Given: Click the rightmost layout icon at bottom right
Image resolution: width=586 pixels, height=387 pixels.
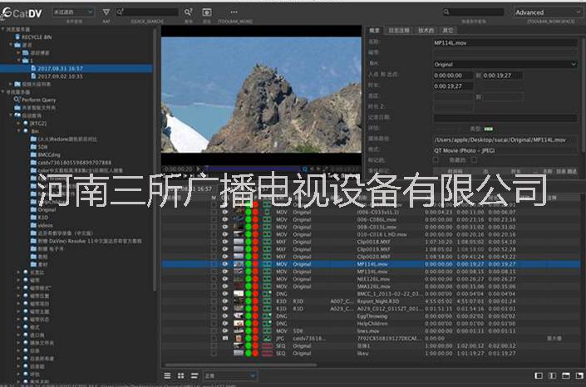Looking at the screenshot, I should click(x=576, y=375).
